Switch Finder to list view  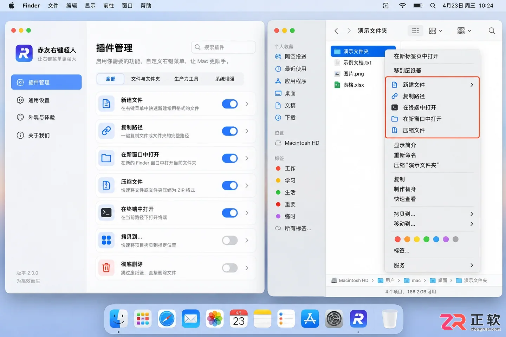tap(415, 31)
